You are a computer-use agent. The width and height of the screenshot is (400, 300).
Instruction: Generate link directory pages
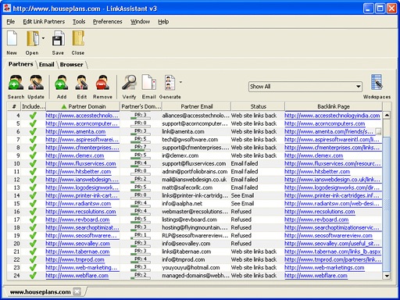(x=170, y=87)
